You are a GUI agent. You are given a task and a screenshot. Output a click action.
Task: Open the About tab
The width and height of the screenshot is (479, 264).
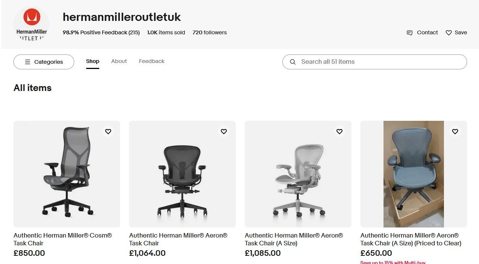point(119,61)
